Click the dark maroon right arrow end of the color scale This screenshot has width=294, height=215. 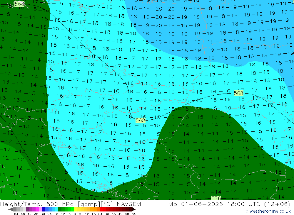point(134,209)
